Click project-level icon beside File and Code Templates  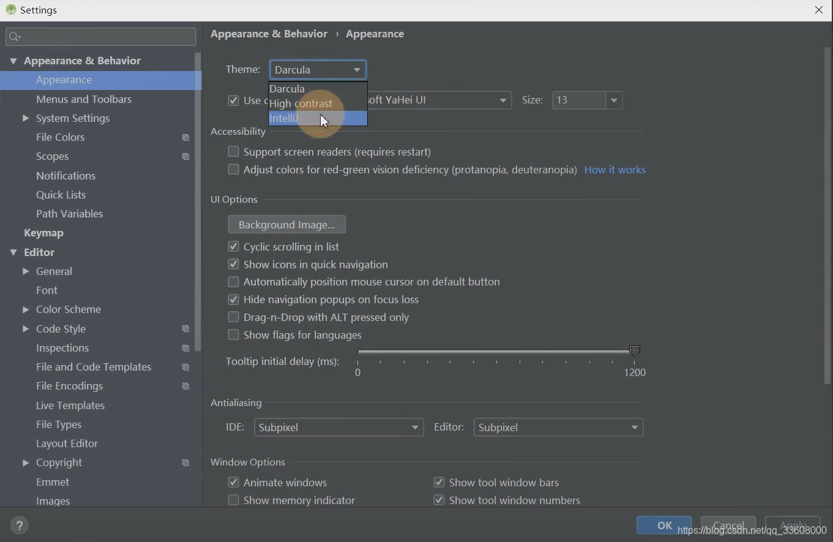click(186, 367)
